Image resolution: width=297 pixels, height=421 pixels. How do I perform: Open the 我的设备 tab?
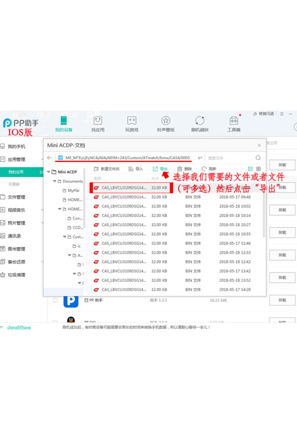[63, 124]
